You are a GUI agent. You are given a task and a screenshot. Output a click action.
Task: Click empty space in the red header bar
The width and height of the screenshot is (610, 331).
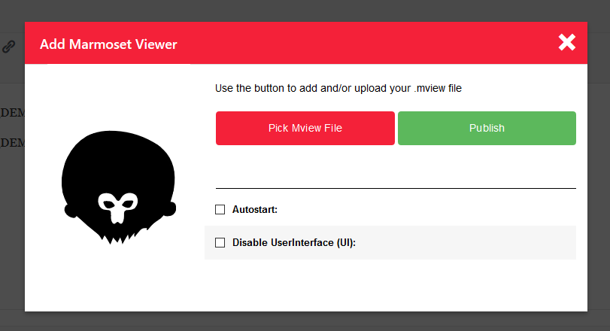point(361,44)
